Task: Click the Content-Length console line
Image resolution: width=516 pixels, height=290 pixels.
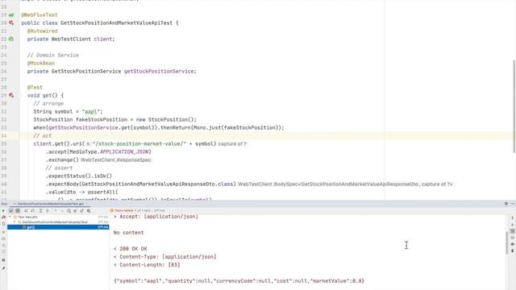Action: [x=147, y=265]
